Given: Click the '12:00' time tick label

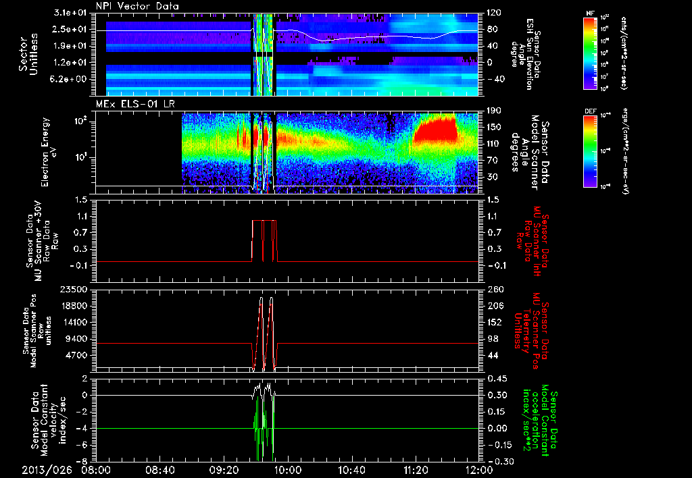Looking at the screenshot, I should [479, 470].
